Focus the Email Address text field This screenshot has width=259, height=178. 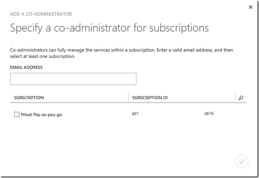tap(73, 79)
